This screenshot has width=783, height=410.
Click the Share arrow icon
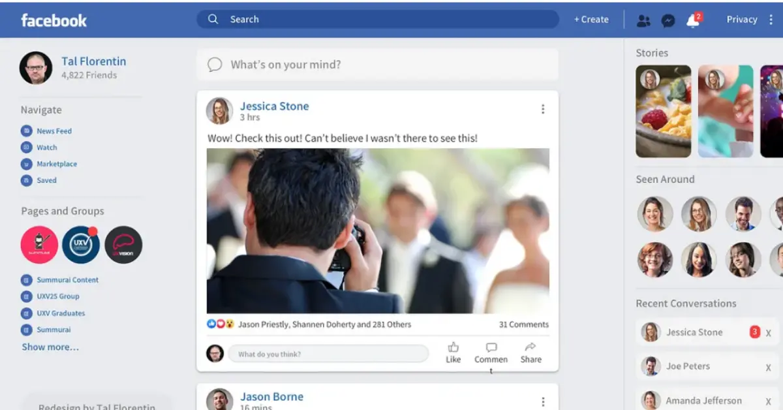530,347
